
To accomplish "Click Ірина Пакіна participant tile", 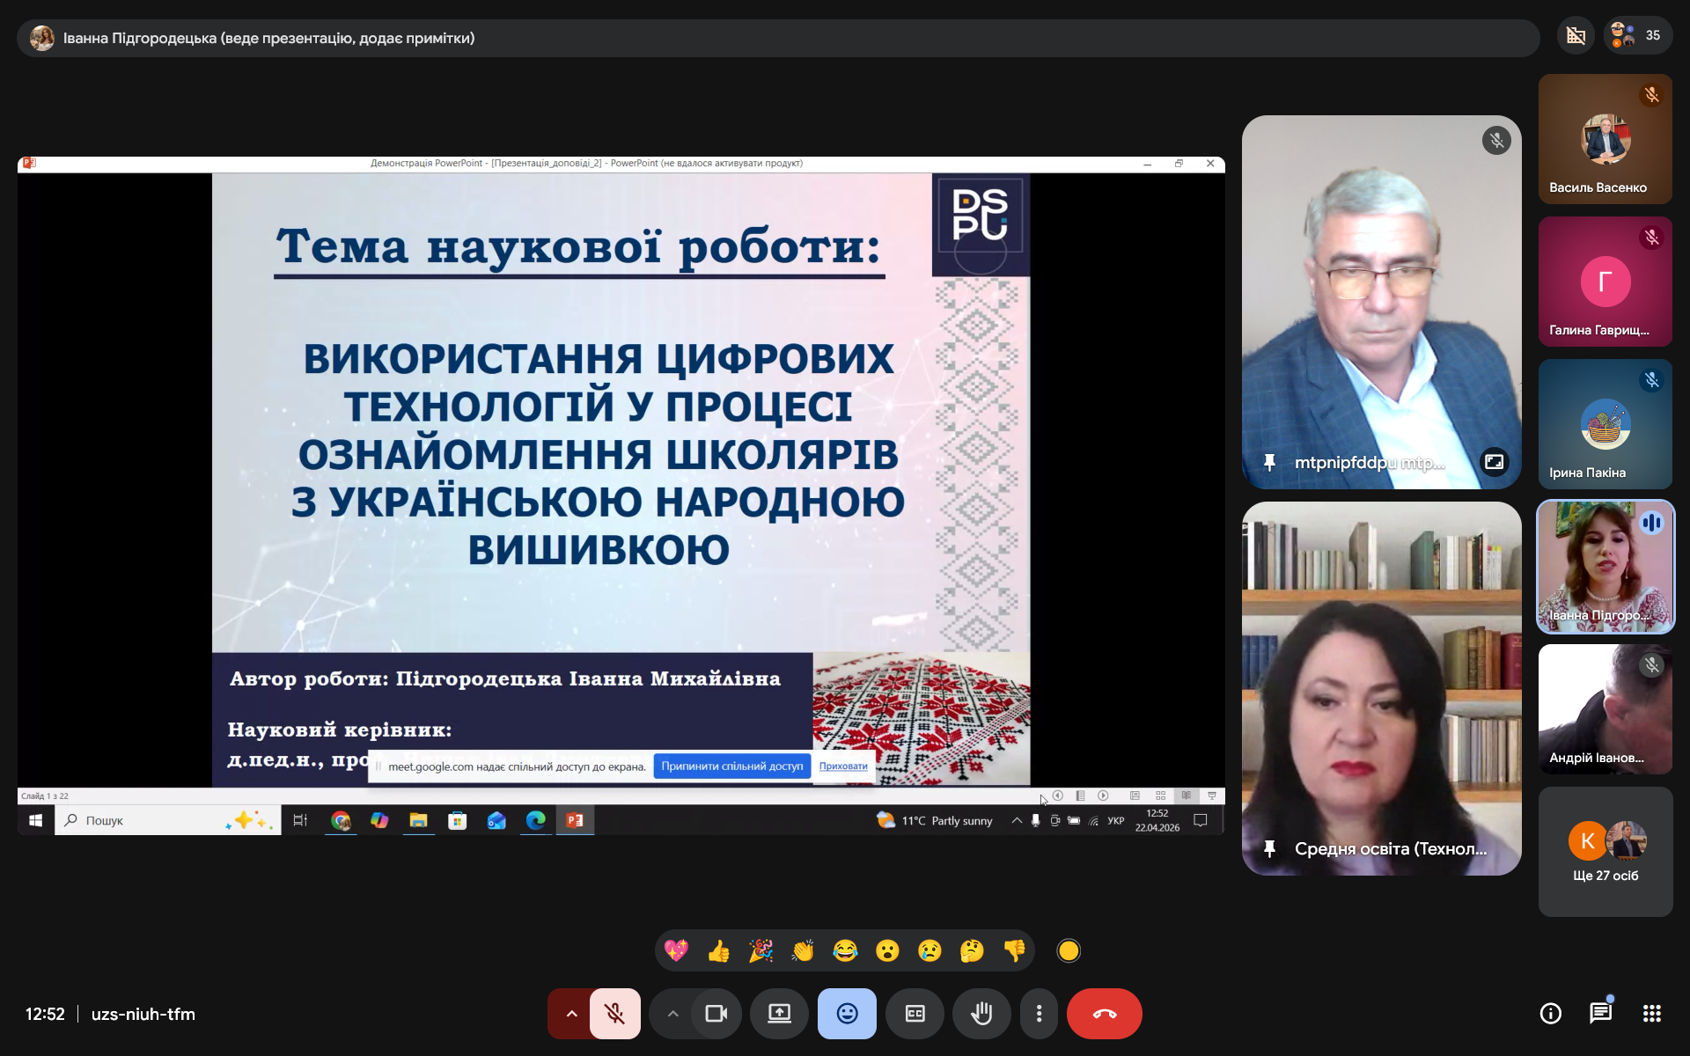I will click(1605, 424).
